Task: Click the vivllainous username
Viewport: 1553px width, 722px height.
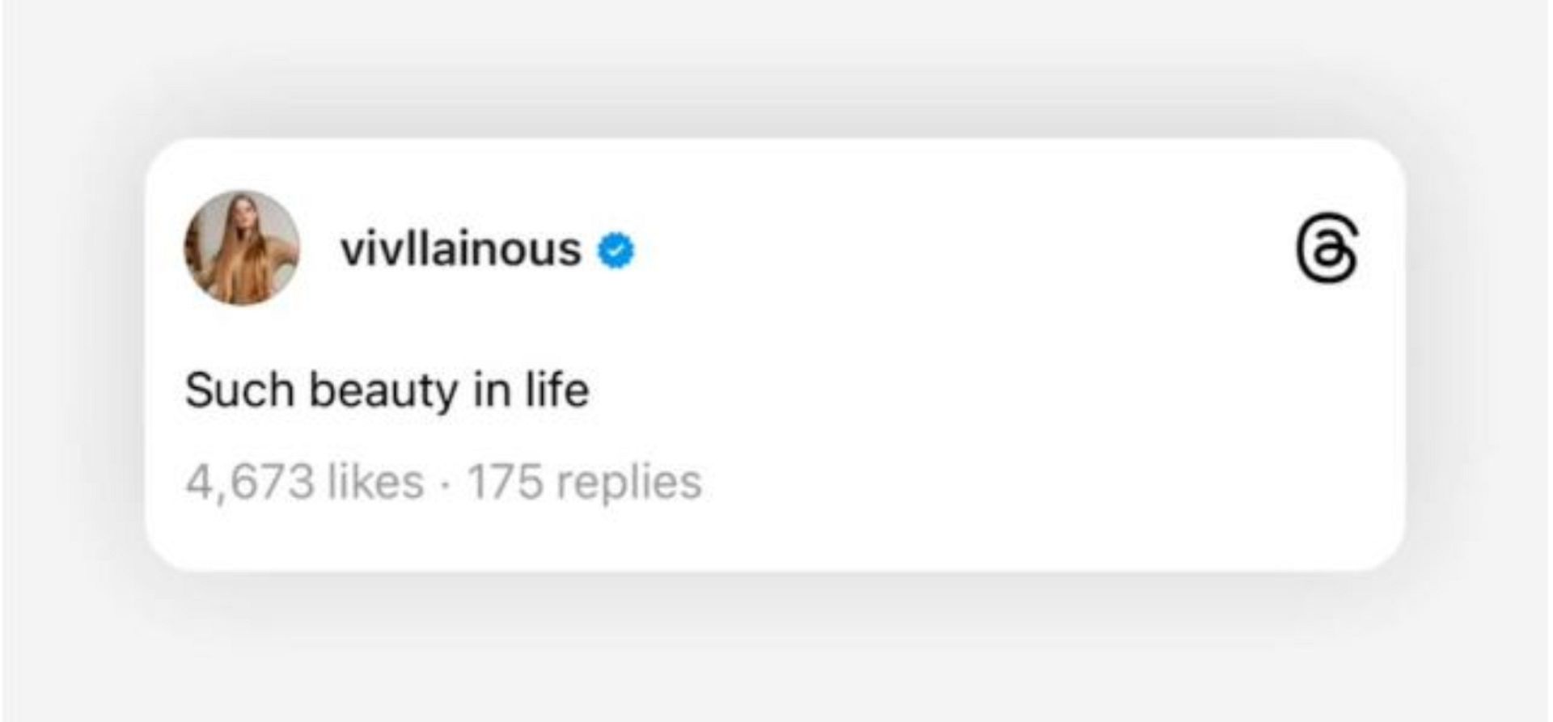Action: [x=460, y=249]
